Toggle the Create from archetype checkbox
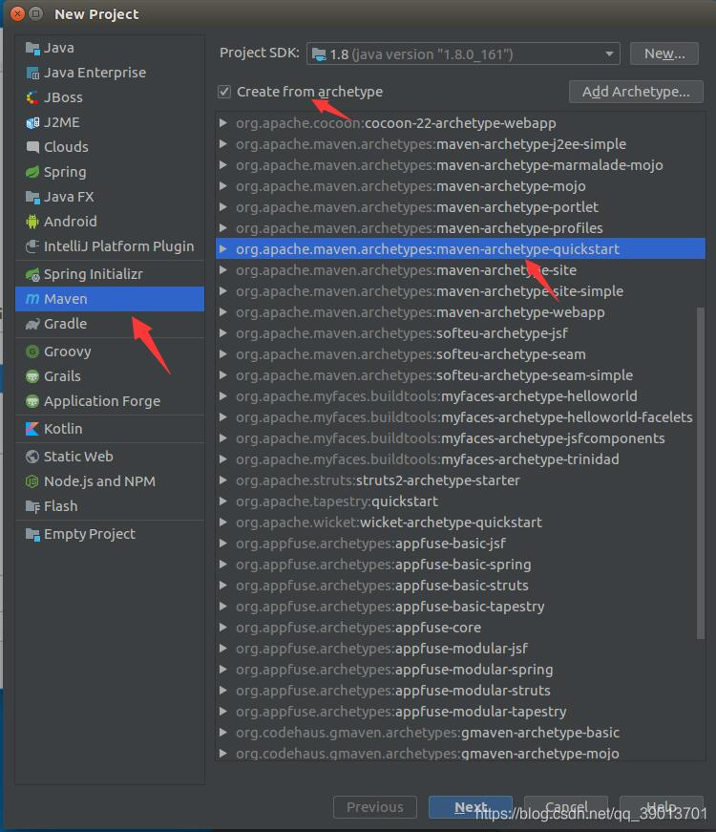716x832 pixels. tap(224, 92)
